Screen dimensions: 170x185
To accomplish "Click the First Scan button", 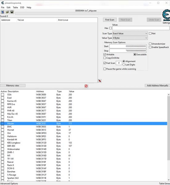I will point(110,20).
